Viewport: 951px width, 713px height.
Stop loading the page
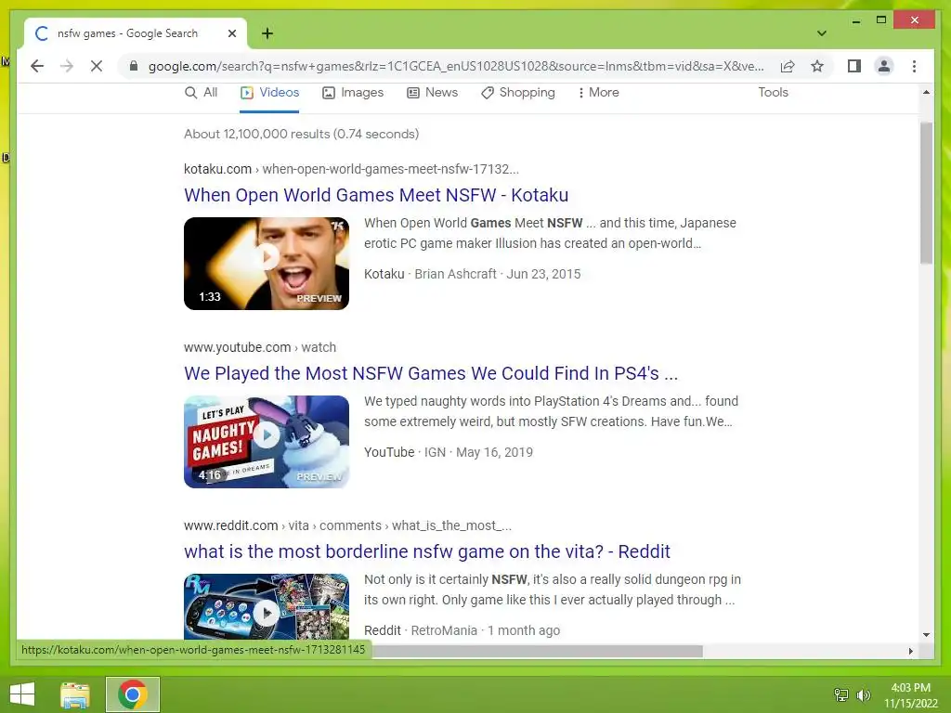pos(97,66)
